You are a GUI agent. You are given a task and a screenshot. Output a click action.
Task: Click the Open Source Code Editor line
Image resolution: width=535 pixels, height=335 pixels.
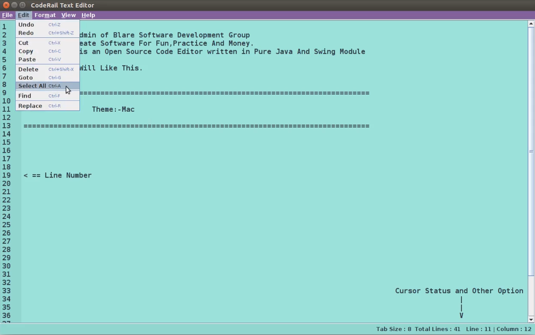point(222,51)
